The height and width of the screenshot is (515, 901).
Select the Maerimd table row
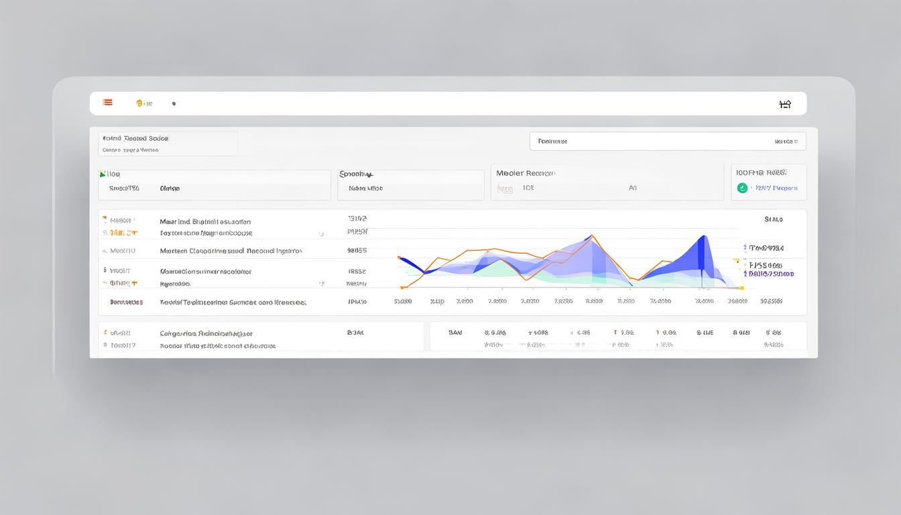205,221
